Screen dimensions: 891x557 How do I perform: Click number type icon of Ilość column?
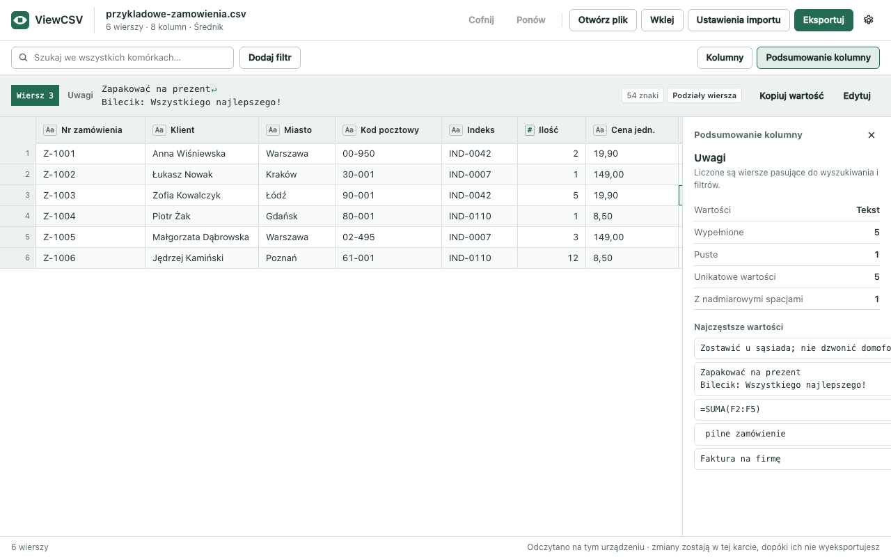coord(530,130)
